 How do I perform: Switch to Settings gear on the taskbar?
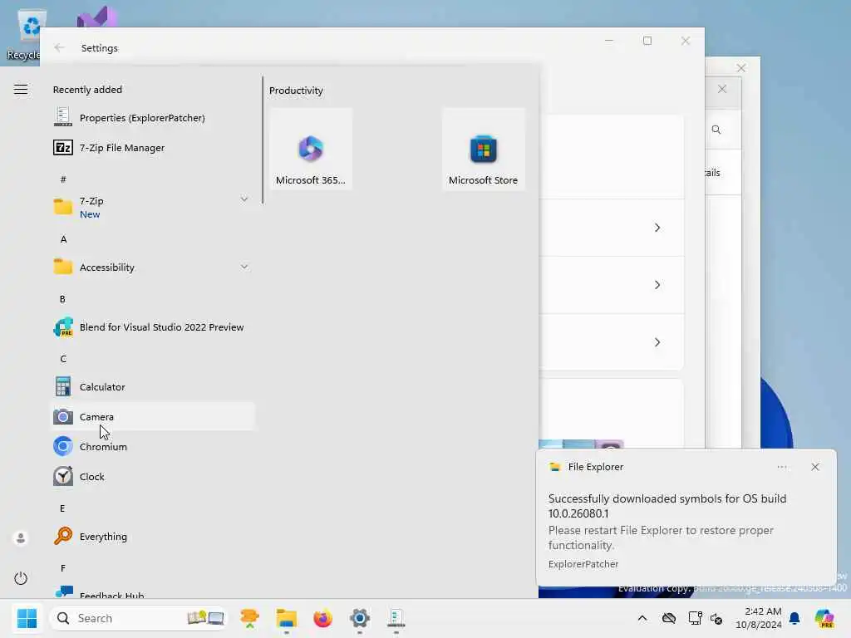[359, 618]
